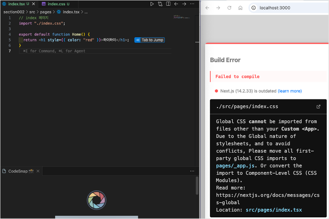
Task: Click the Tab to Jump suggestion button
Action: point(149,40)
